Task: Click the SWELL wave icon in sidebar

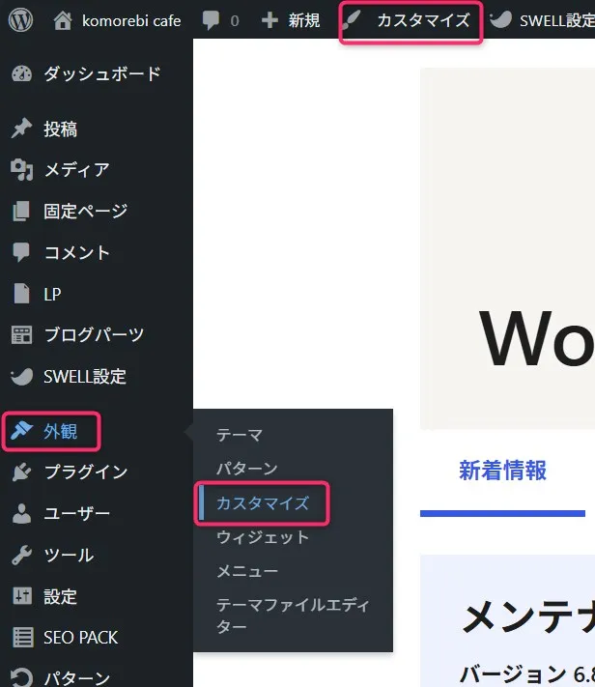Action: (x=21, y=376)
